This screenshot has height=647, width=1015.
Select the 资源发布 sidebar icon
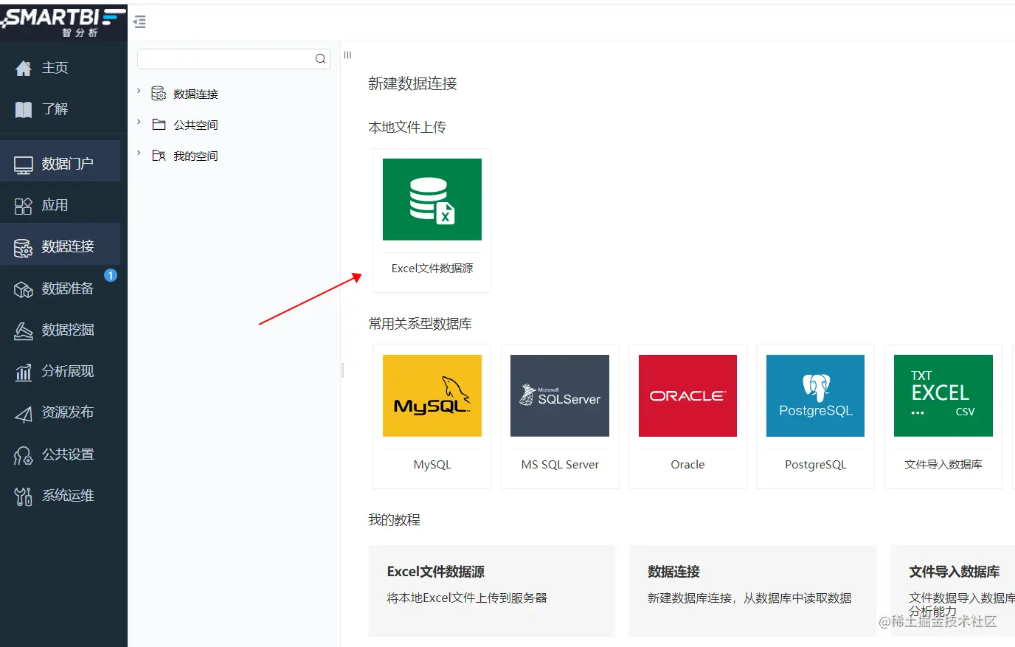[x=63, y=412]
